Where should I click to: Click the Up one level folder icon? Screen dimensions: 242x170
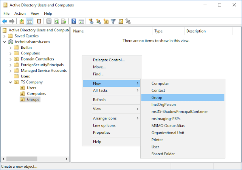pyautogui.click(x=22, y=21)
